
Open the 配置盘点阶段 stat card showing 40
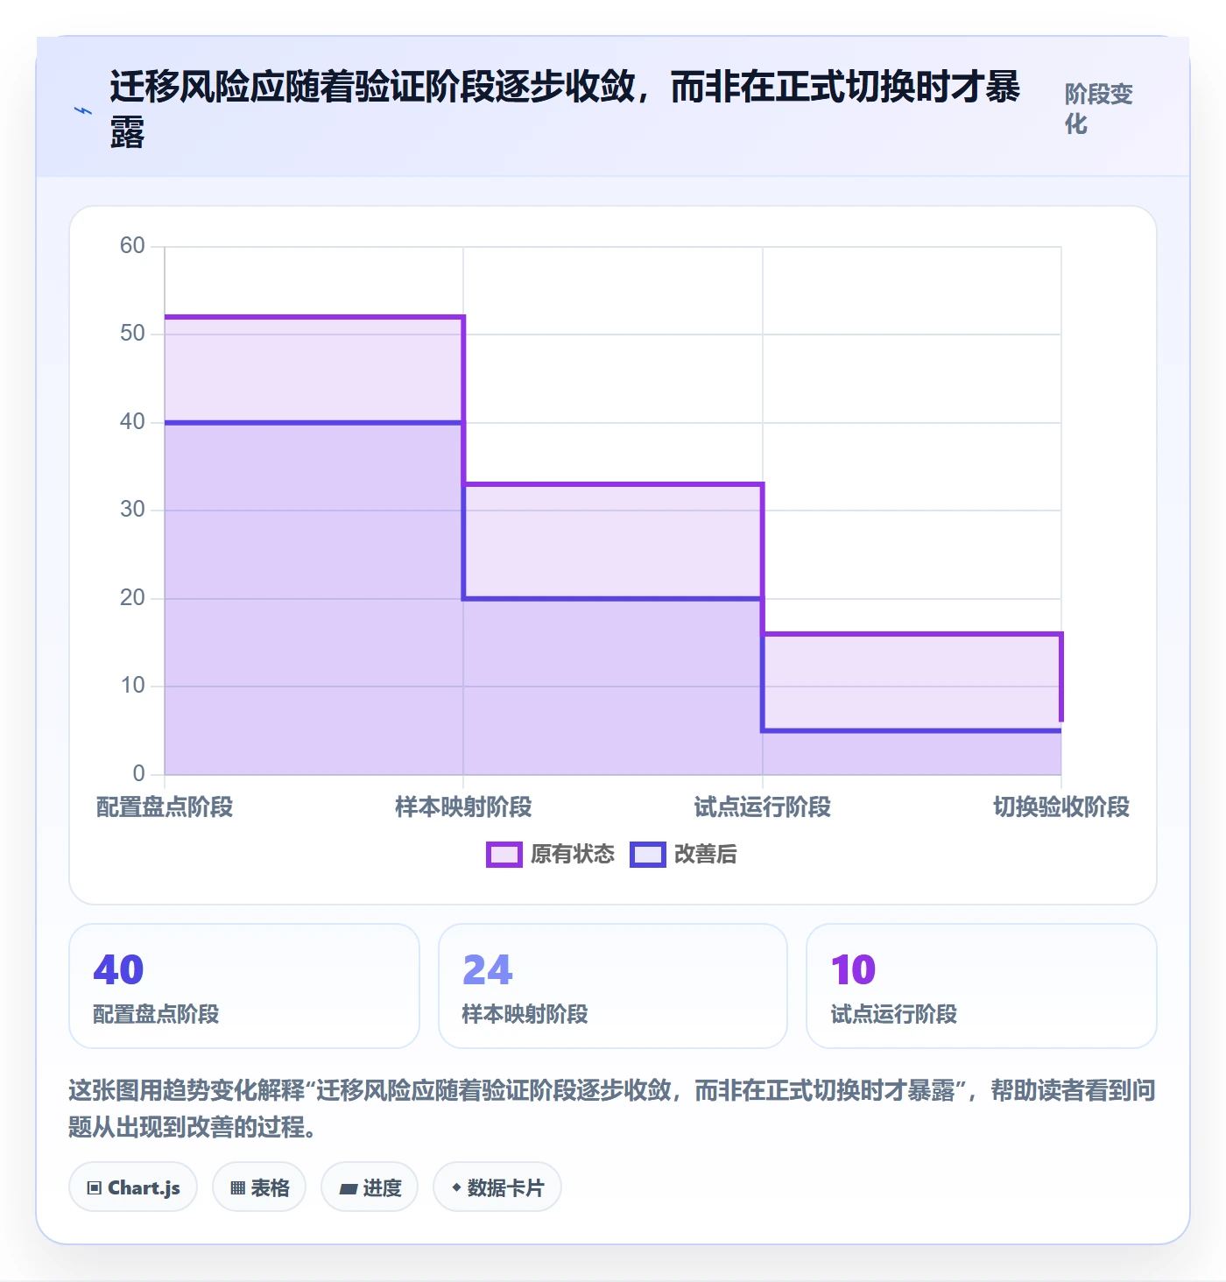(244, 986)
